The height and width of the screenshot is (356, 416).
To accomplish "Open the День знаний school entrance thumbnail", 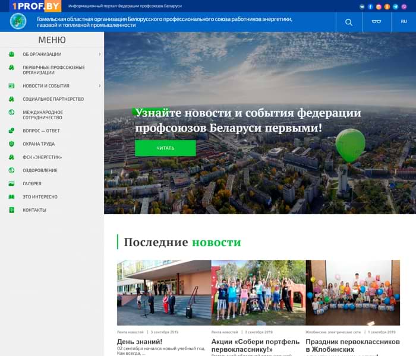I will [164, 293].
